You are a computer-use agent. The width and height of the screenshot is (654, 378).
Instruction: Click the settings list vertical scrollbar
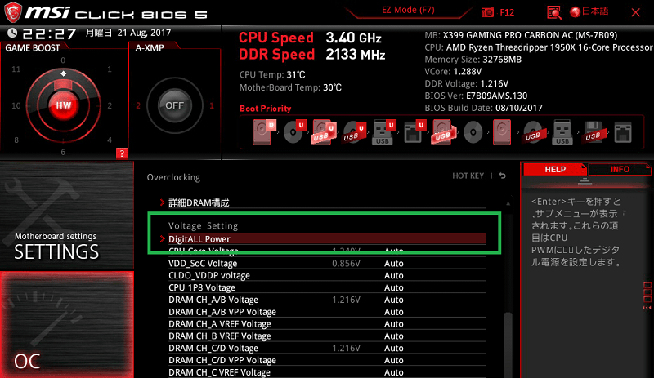coord(508,287)
